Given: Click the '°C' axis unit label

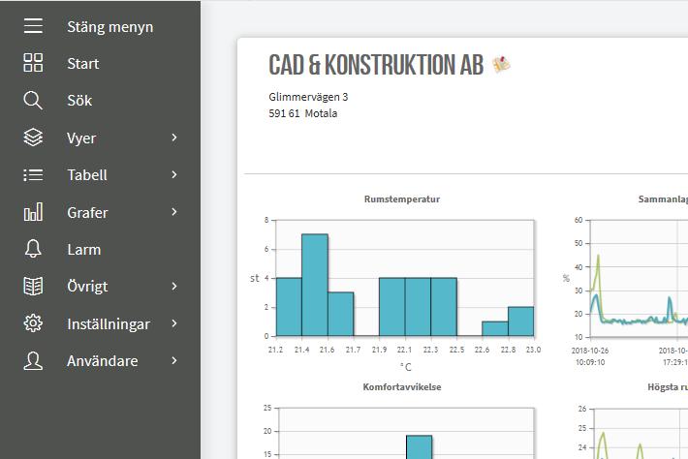Looking at the screenshot, I should point(406,367).
